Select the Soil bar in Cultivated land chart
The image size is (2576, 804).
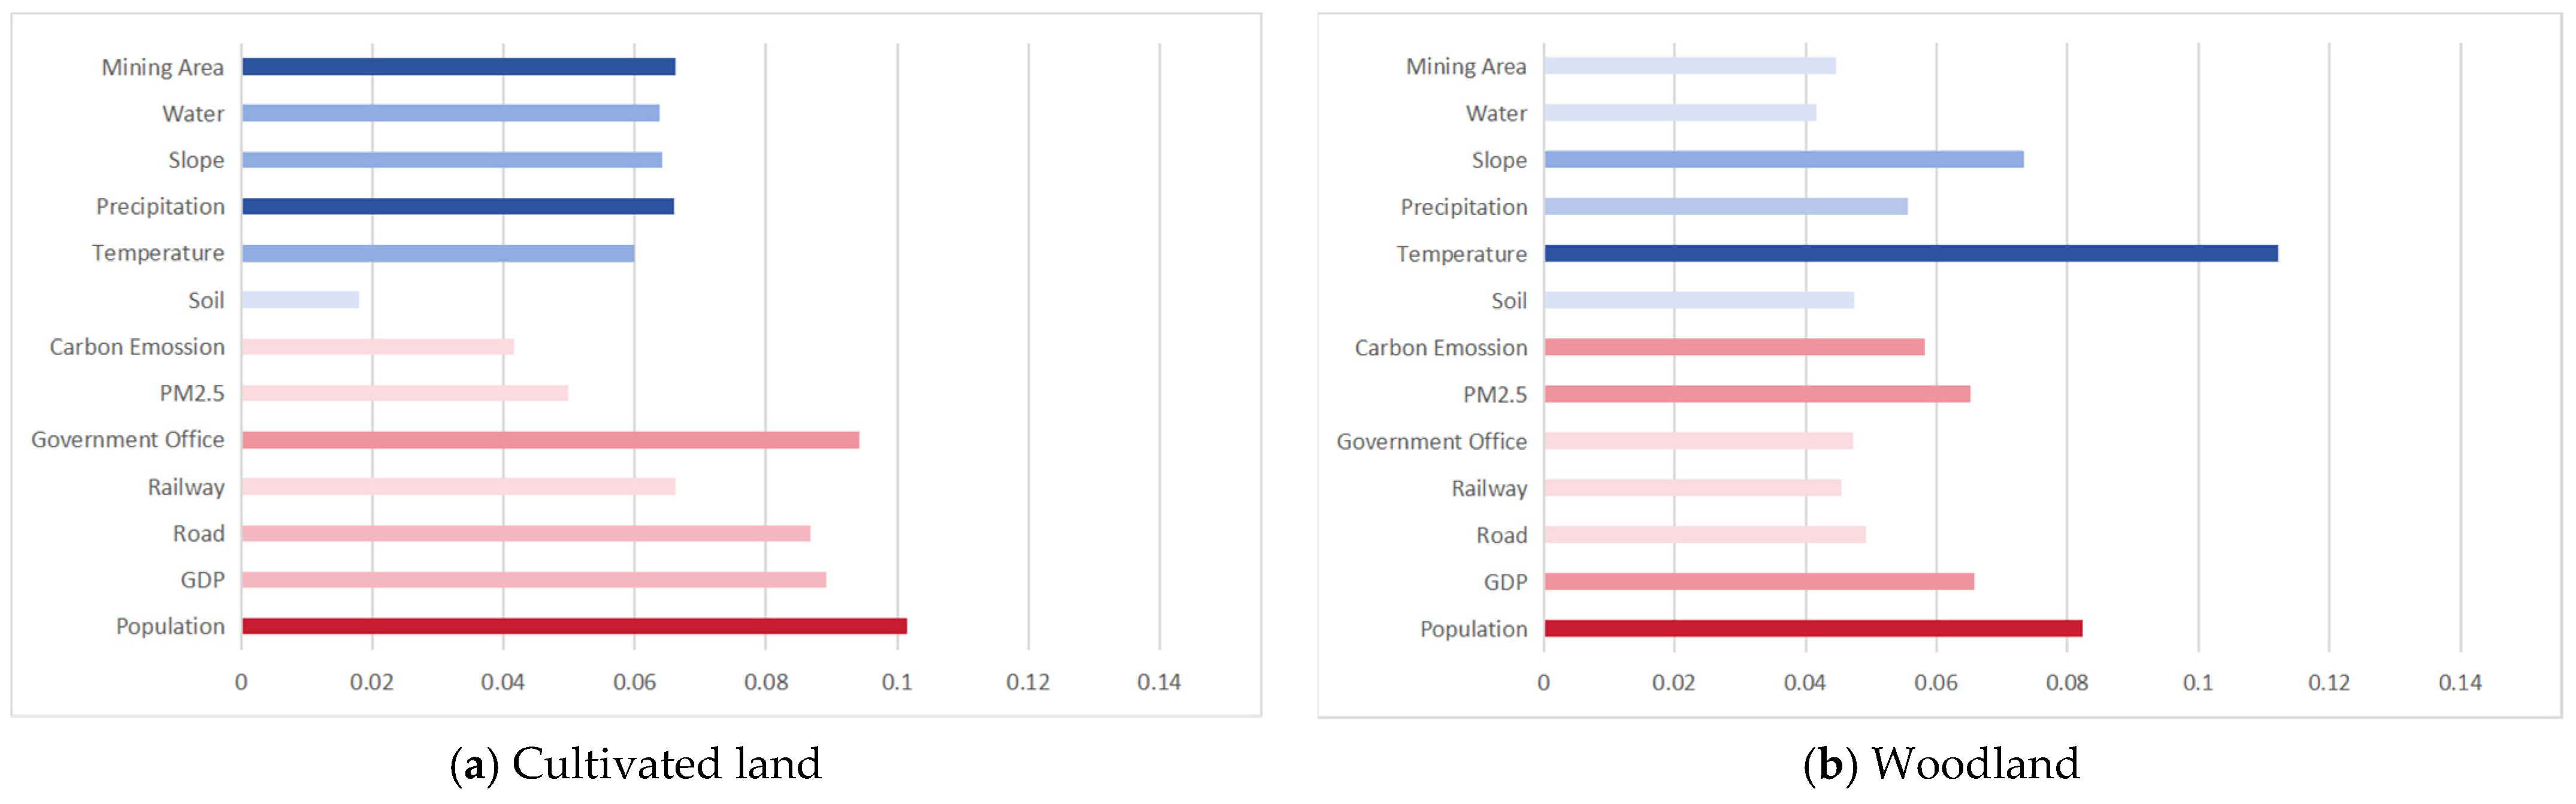point(300,300)
